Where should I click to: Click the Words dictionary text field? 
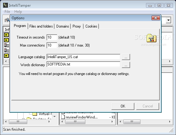pos(83,64)
